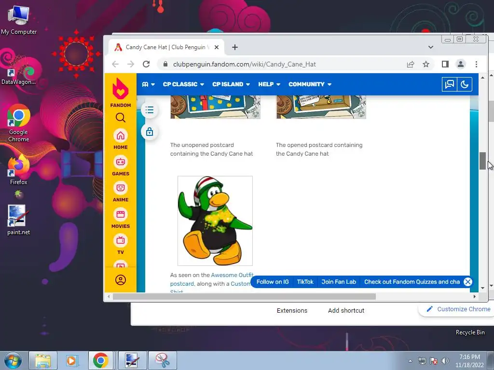Image resolution: width=494 pixels, height=370 pixels.
Task: Expand the wiki logo dropdown menu
Action: (x=149, y=84)
